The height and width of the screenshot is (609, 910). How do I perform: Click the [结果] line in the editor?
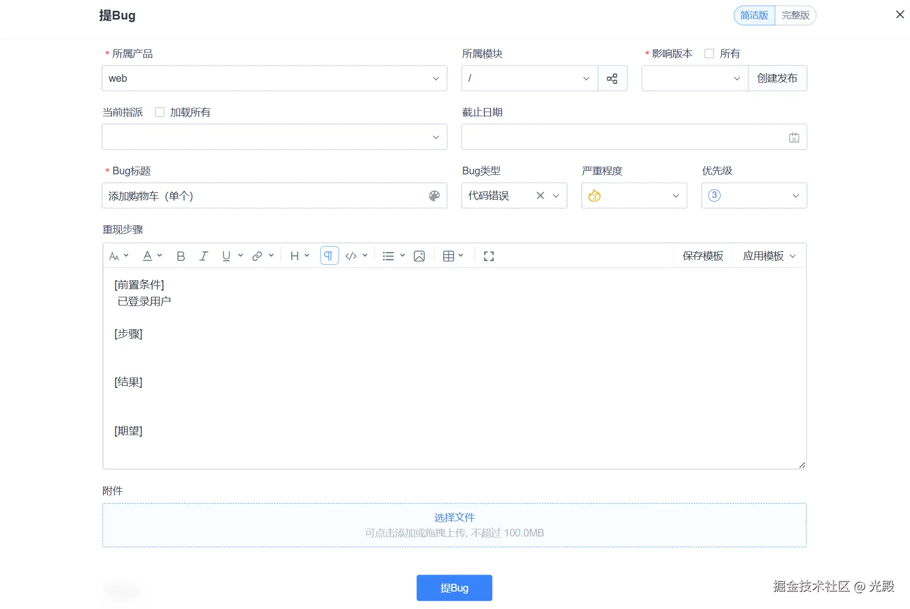[128, 382]
